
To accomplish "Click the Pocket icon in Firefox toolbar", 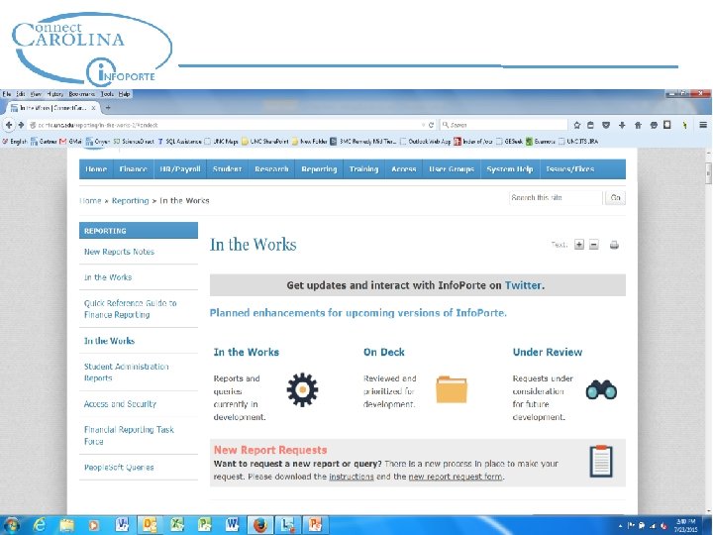I will [x=606, y=125].
